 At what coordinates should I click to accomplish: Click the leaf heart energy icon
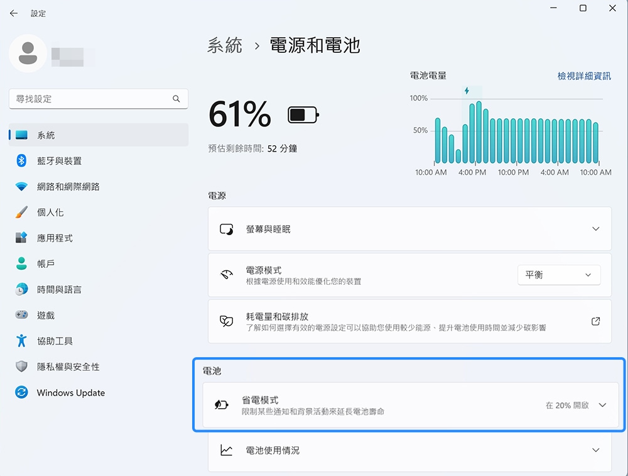click(226, 321)
